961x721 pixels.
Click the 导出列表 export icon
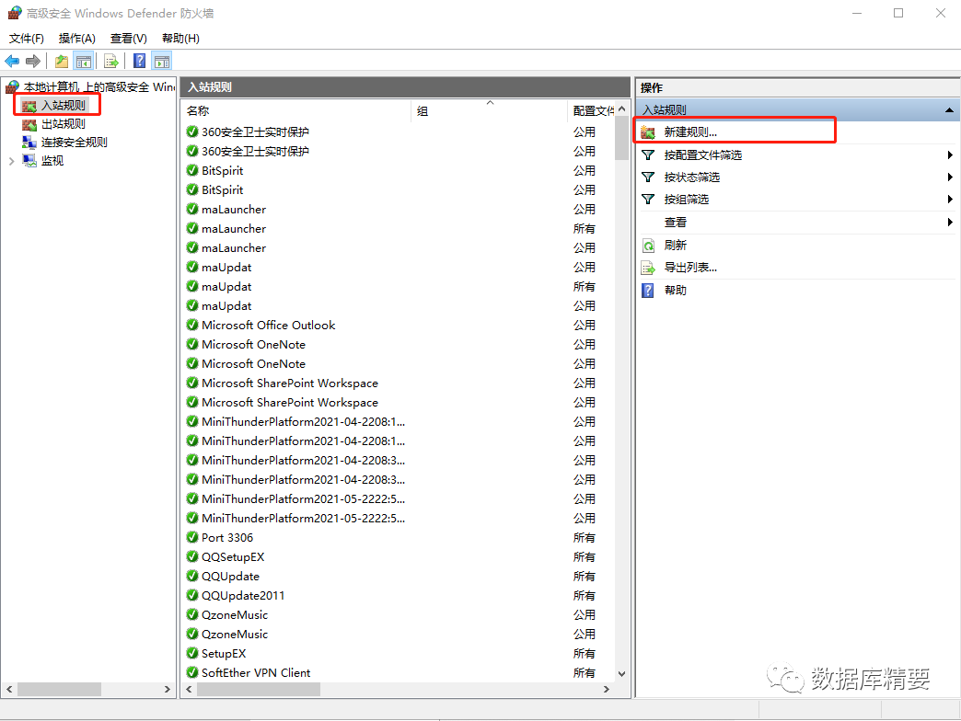coord(648,269)
